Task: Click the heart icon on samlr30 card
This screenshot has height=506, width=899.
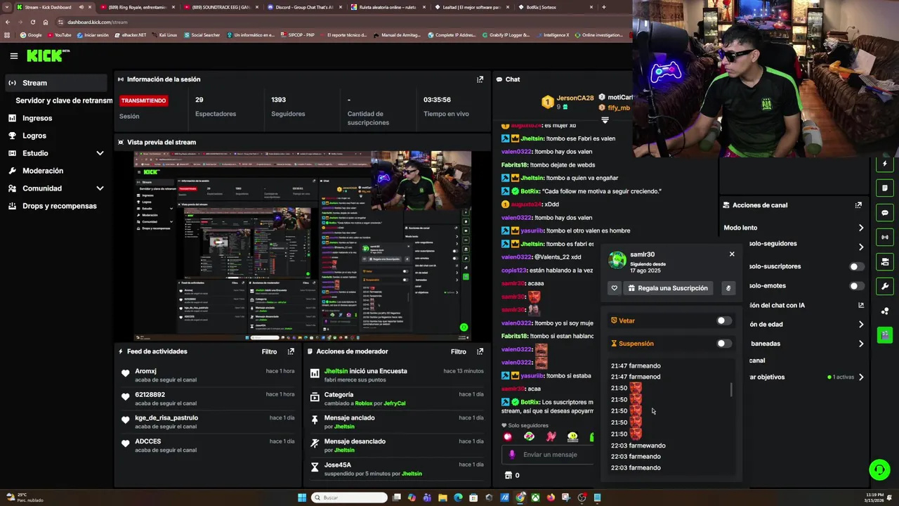Action: (614, 288)
